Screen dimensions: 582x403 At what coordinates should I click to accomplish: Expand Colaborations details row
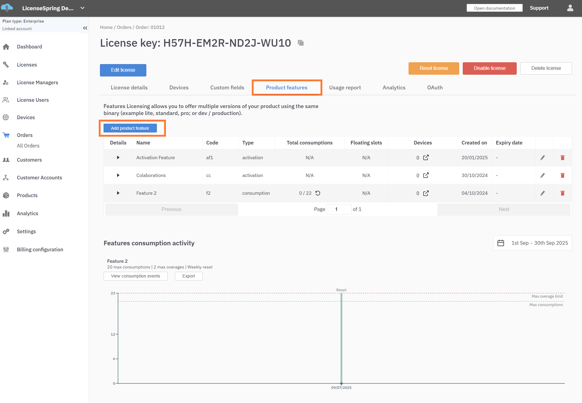(118, 175)
